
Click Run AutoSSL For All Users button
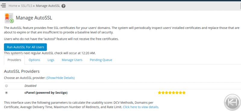point(25,47)
